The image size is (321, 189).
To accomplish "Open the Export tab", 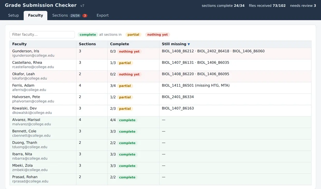I will 103,15.
